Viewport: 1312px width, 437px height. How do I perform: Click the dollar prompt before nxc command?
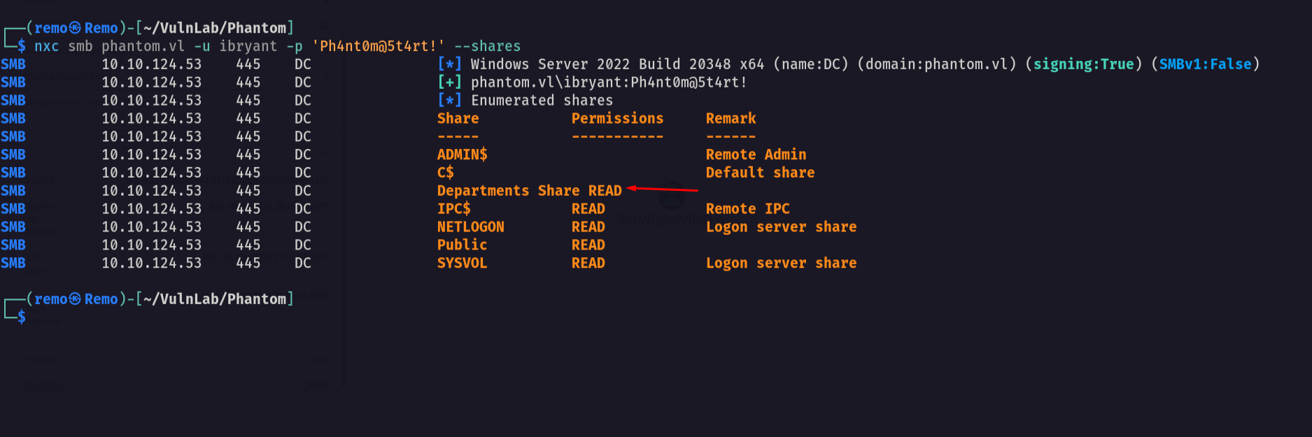pos(22,46)
